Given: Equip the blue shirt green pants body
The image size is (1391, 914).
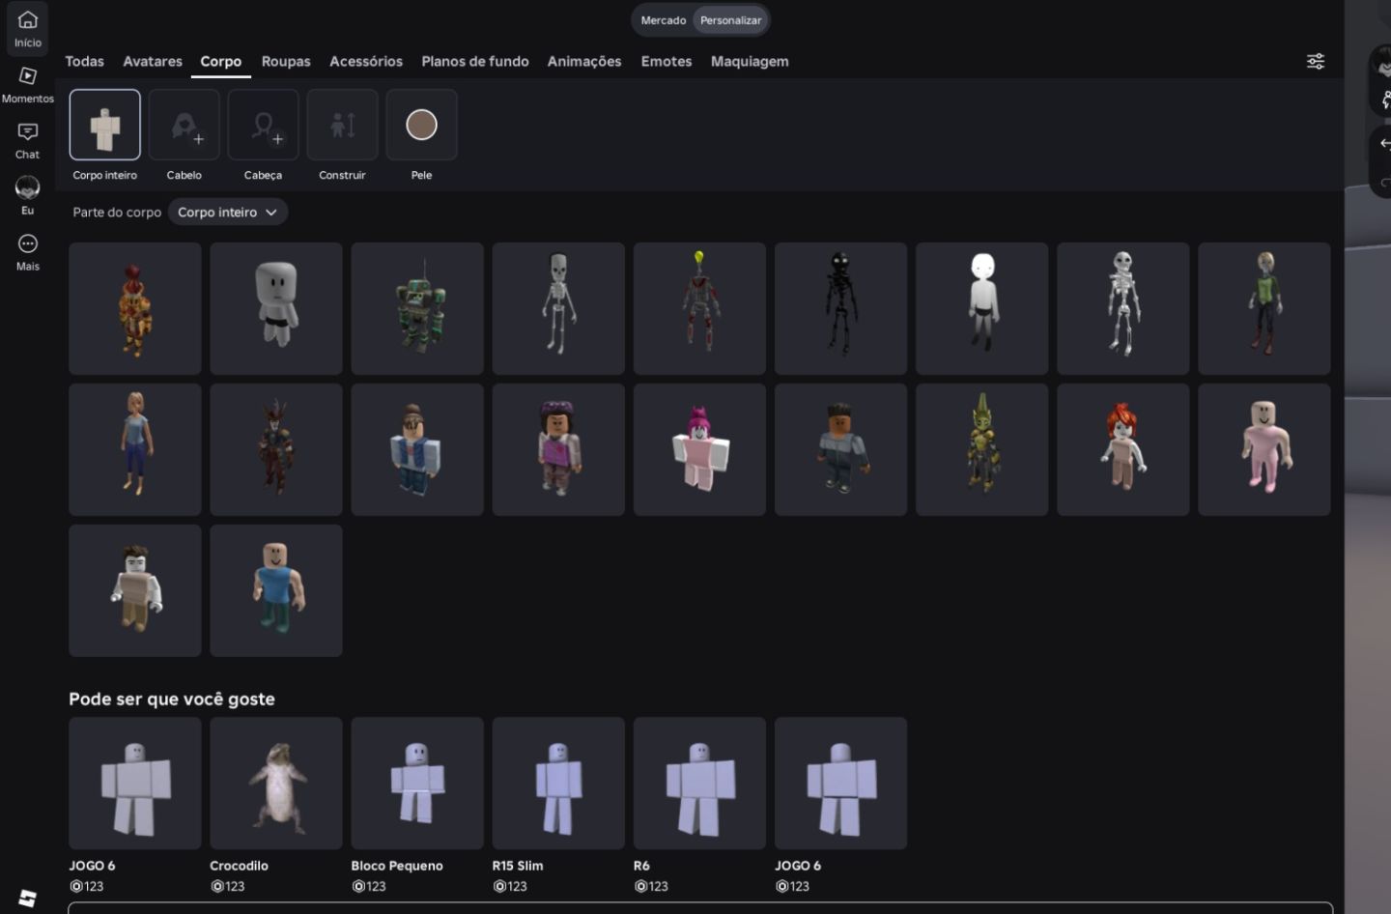Looking at the screenshot, I should 276,590.
